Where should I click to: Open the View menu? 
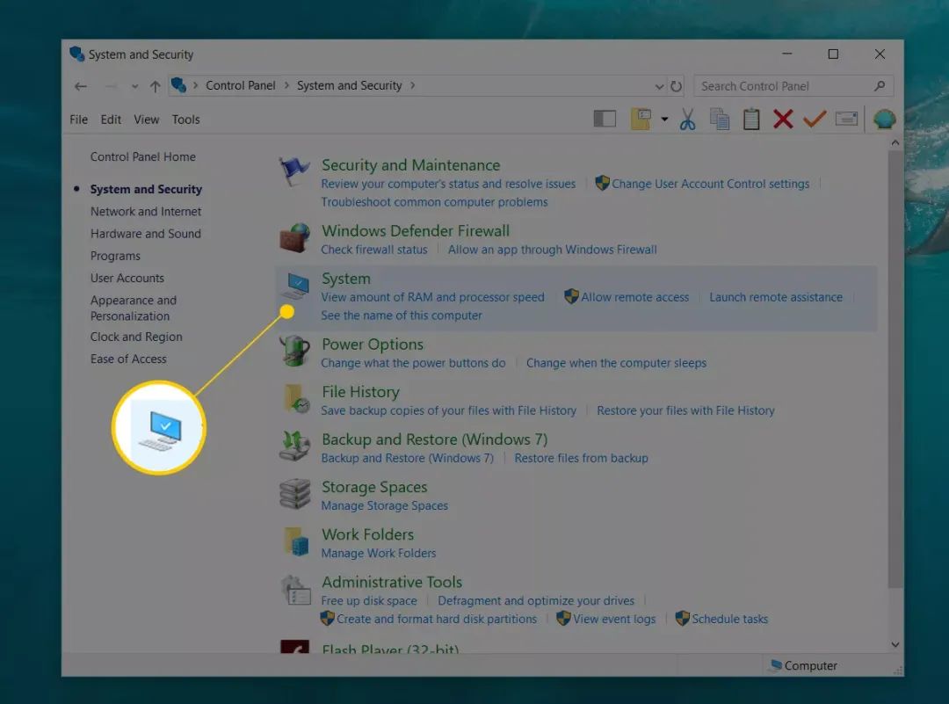147,120
